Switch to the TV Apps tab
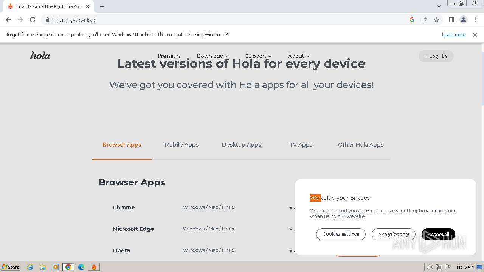Image resolution: width=484 pixels, height=272 pixels. click(x=301, y=145)
